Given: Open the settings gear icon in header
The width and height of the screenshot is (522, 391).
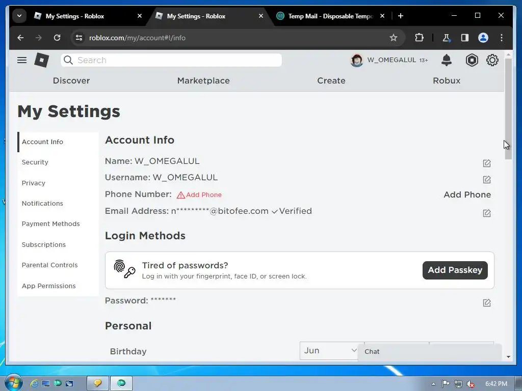Looking at the screenshot, I should coord(492,60).
